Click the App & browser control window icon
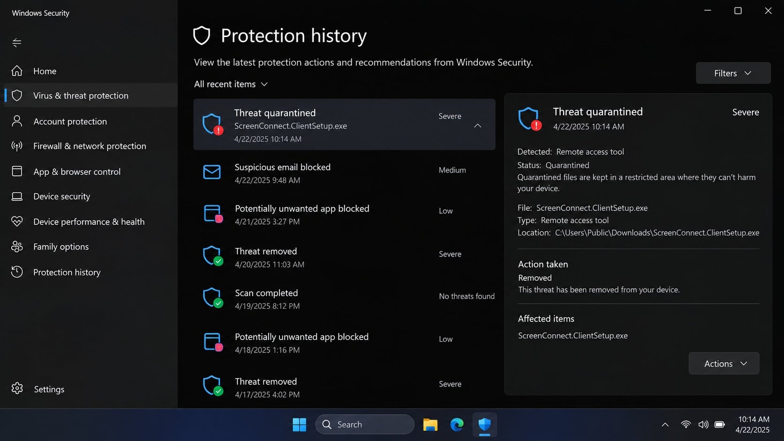 tap(17, 172)
